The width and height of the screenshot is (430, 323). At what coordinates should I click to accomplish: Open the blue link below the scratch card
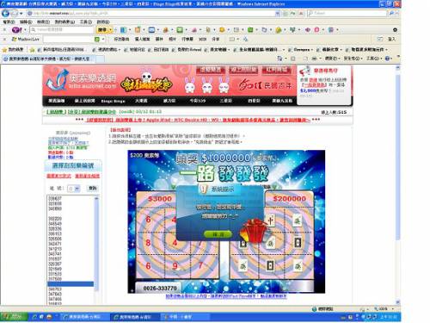coord(226,296)
